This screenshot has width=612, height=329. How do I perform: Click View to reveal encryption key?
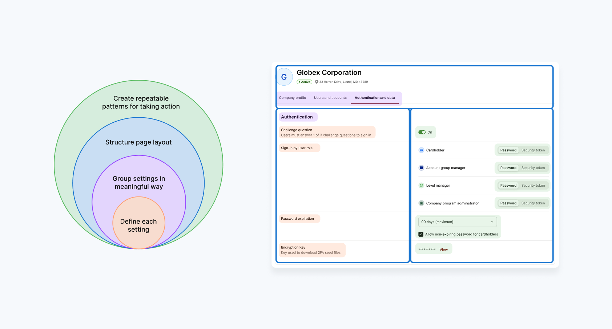[x=443, y=250]
